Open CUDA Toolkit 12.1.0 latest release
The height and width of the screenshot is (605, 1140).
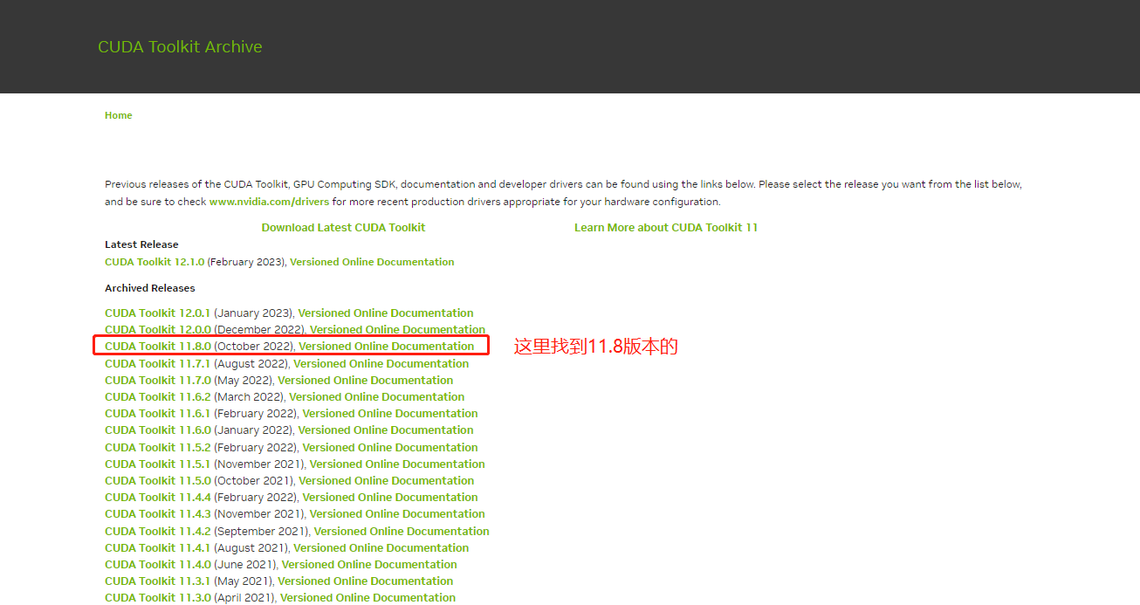[155, 262]
